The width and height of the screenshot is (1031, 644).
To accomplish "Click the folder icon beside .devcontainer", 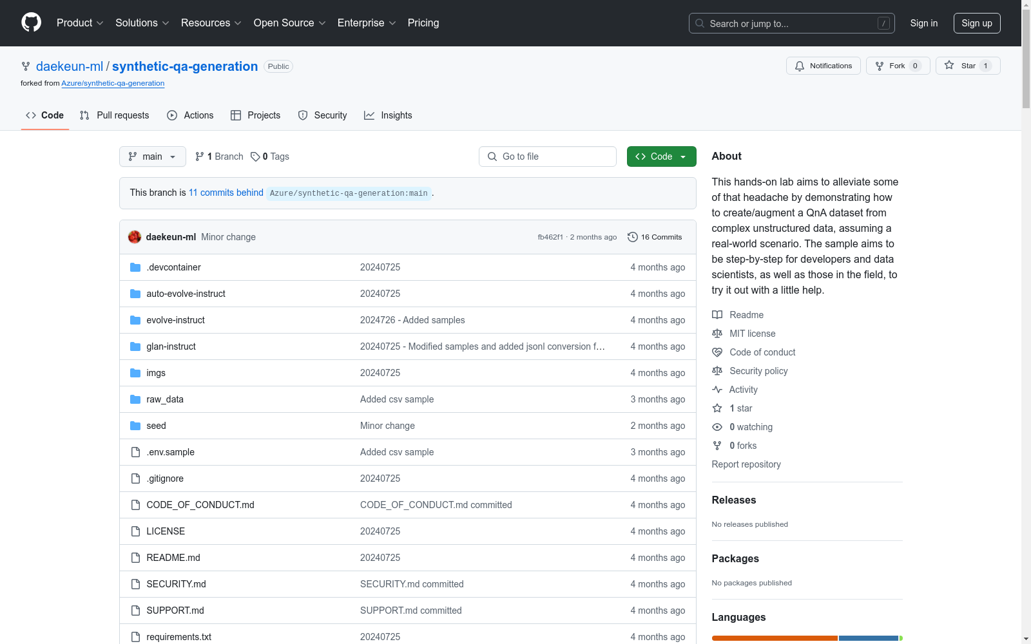I will click(135, 267).
